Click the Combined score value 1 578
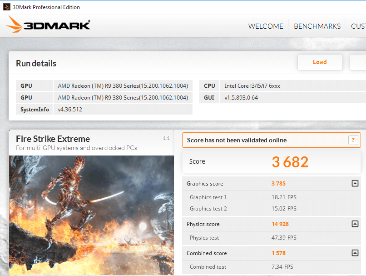This screenshot has width=366, height=276. 278,253
